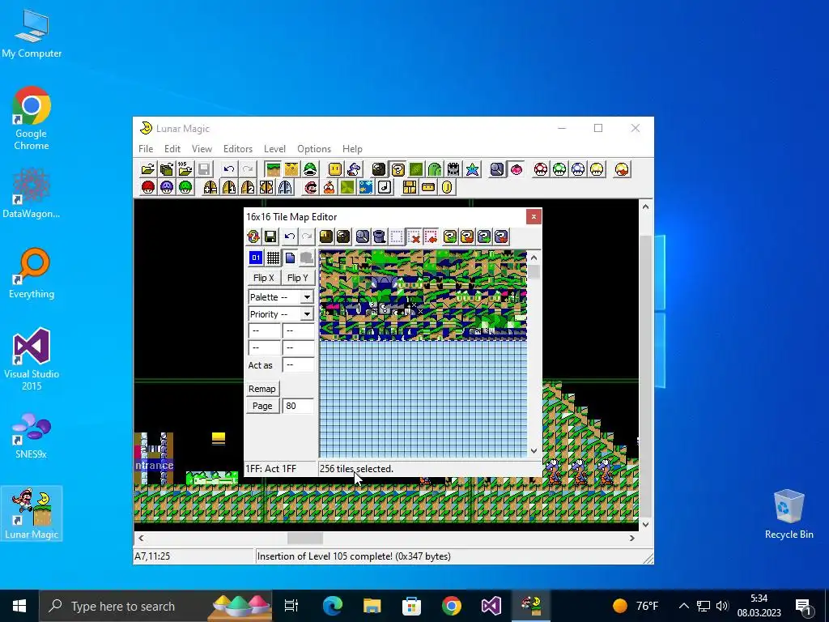Open Add Objects window black block icon

click(x=379, y=169)
